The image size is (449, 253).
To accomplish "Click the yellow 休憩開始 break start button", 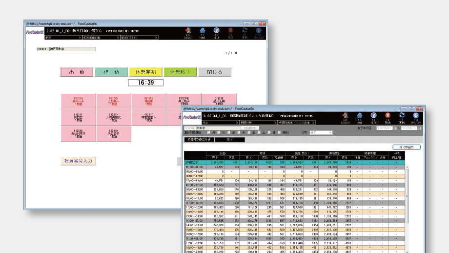I will pyautogui.click(x=145, y=72).
